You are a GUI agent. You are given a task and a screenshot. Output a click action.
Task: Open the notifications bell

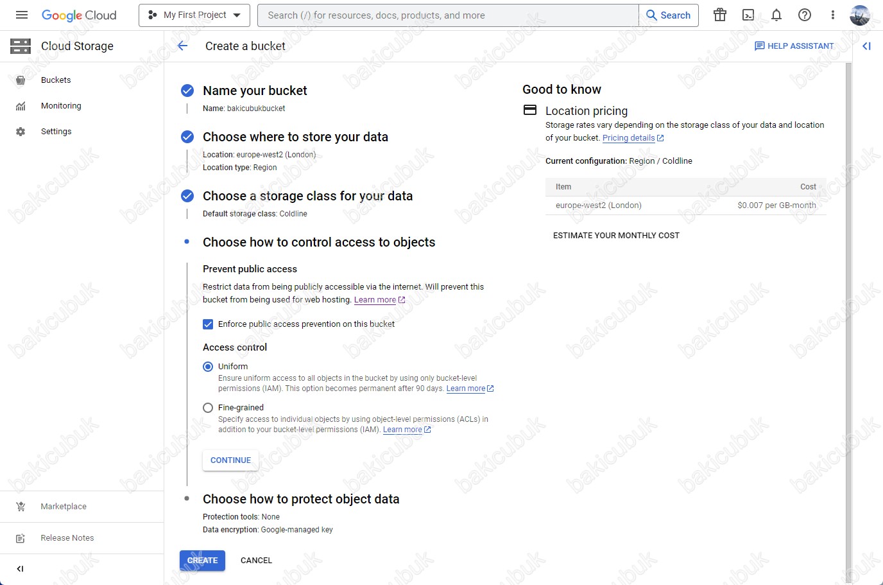coord(776,15)
